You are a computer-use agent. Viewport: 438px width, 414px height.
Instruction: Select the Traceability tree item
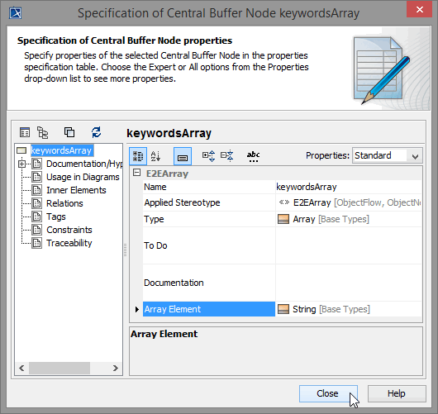[69, 243]
